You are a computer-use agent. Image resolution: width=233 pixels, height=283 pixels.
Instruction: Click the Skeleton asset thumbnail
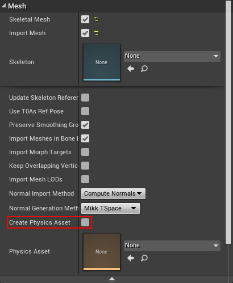pyautogui.click(x=102, y=62)
